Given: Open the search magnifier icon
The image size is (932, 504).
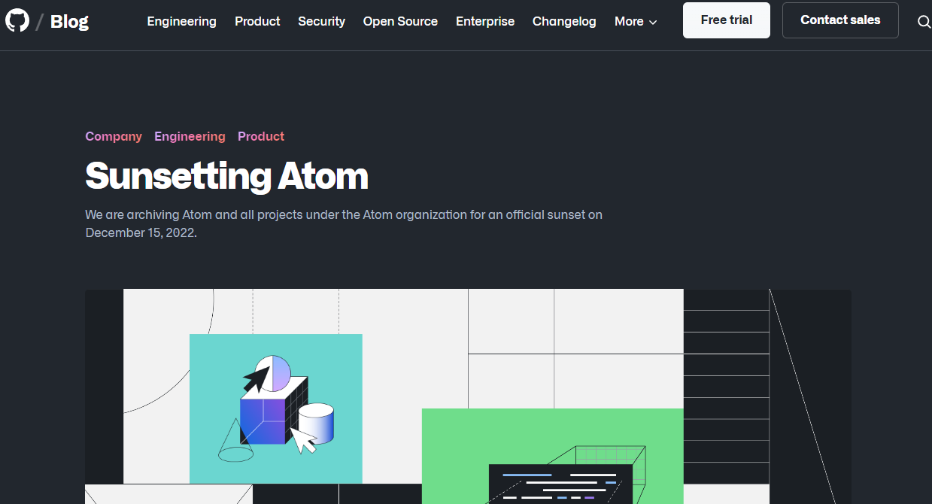Looking at the screenshot, I should coord(924,21).
